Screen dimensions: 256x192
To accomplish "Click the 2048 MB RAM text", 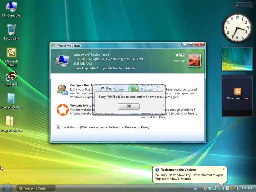I will pos(82,64).
